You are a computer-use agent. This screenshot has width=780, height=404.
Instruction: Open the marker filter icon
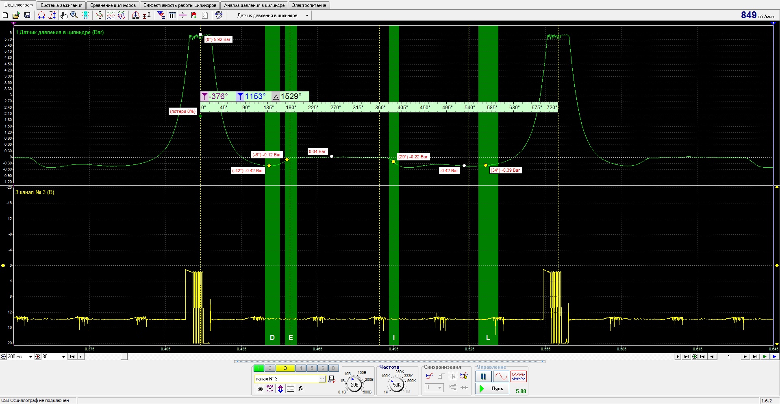(x=161, y=15)
